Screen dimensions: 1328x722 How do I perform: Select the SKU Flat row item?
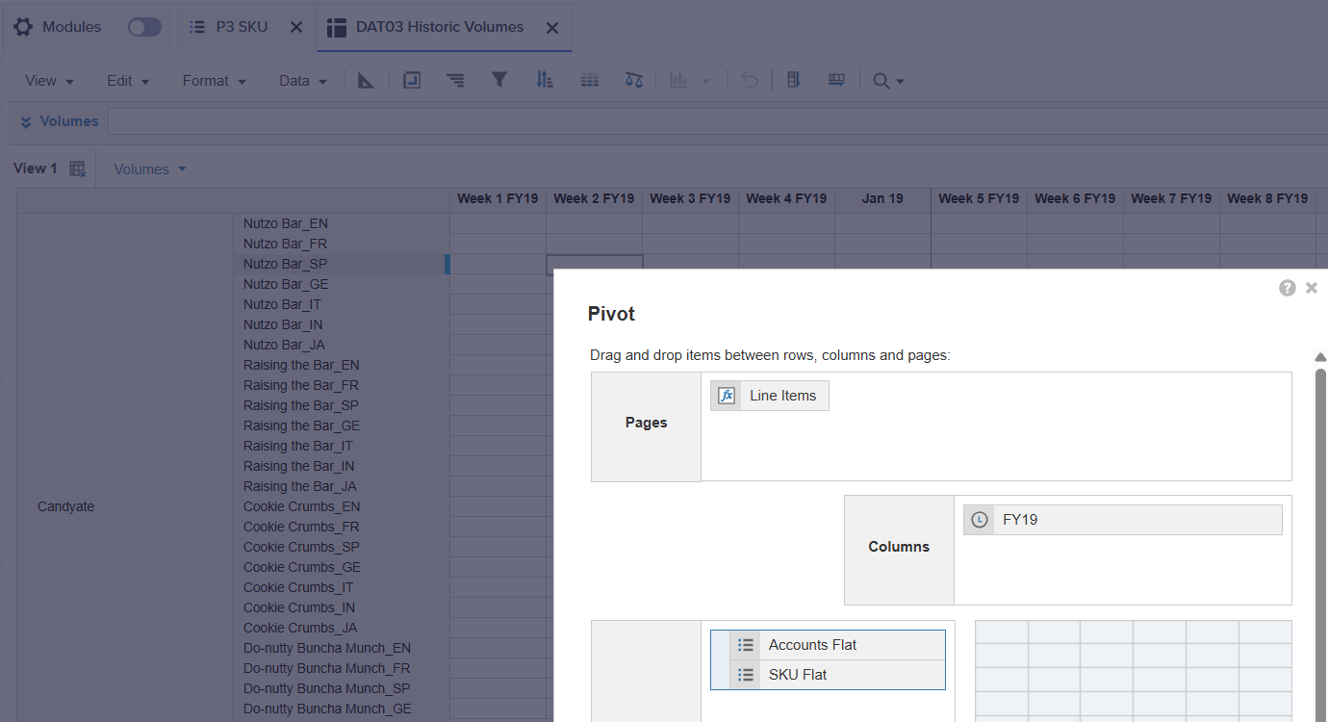tap(828, 675)
